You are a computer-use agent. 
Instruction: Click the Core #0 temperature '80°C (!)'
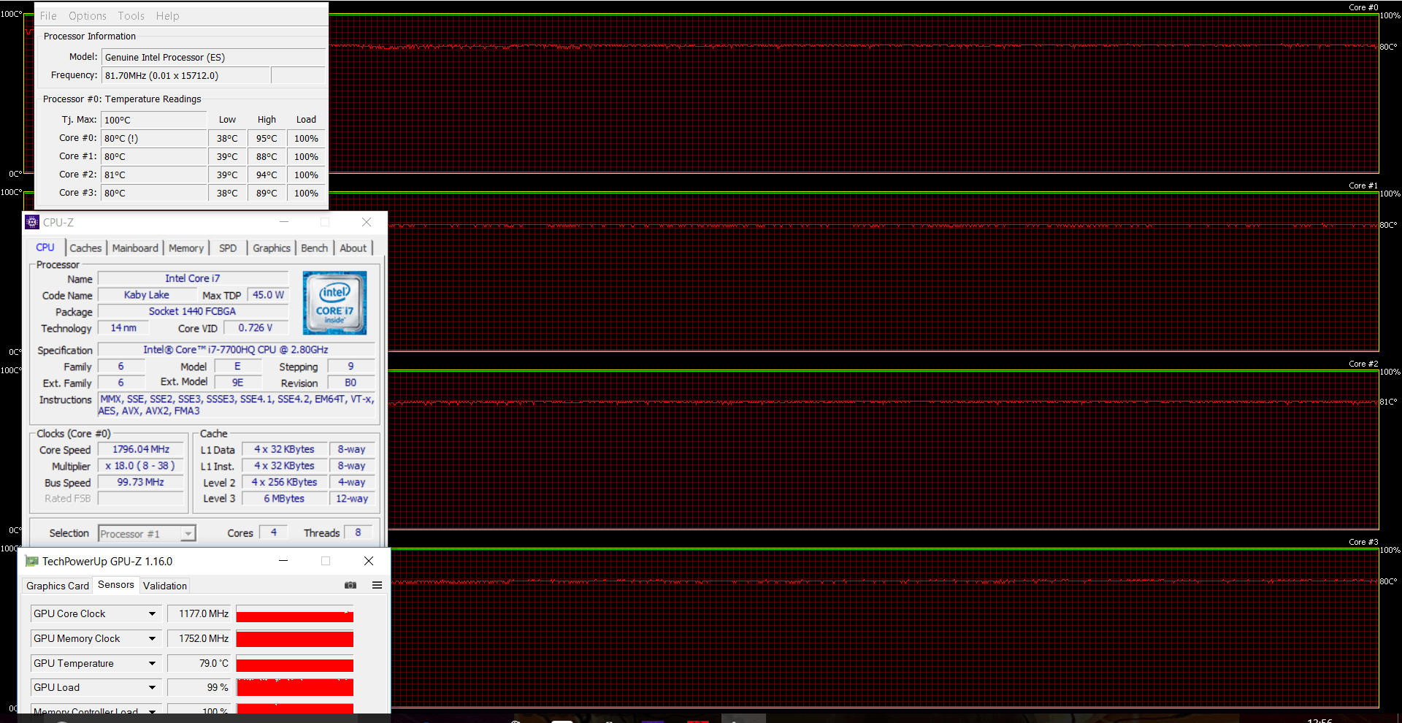(153, 138)
